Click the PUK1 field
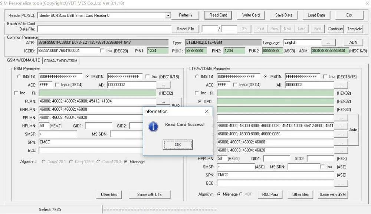The image size is (371, 214). [196, 51]
